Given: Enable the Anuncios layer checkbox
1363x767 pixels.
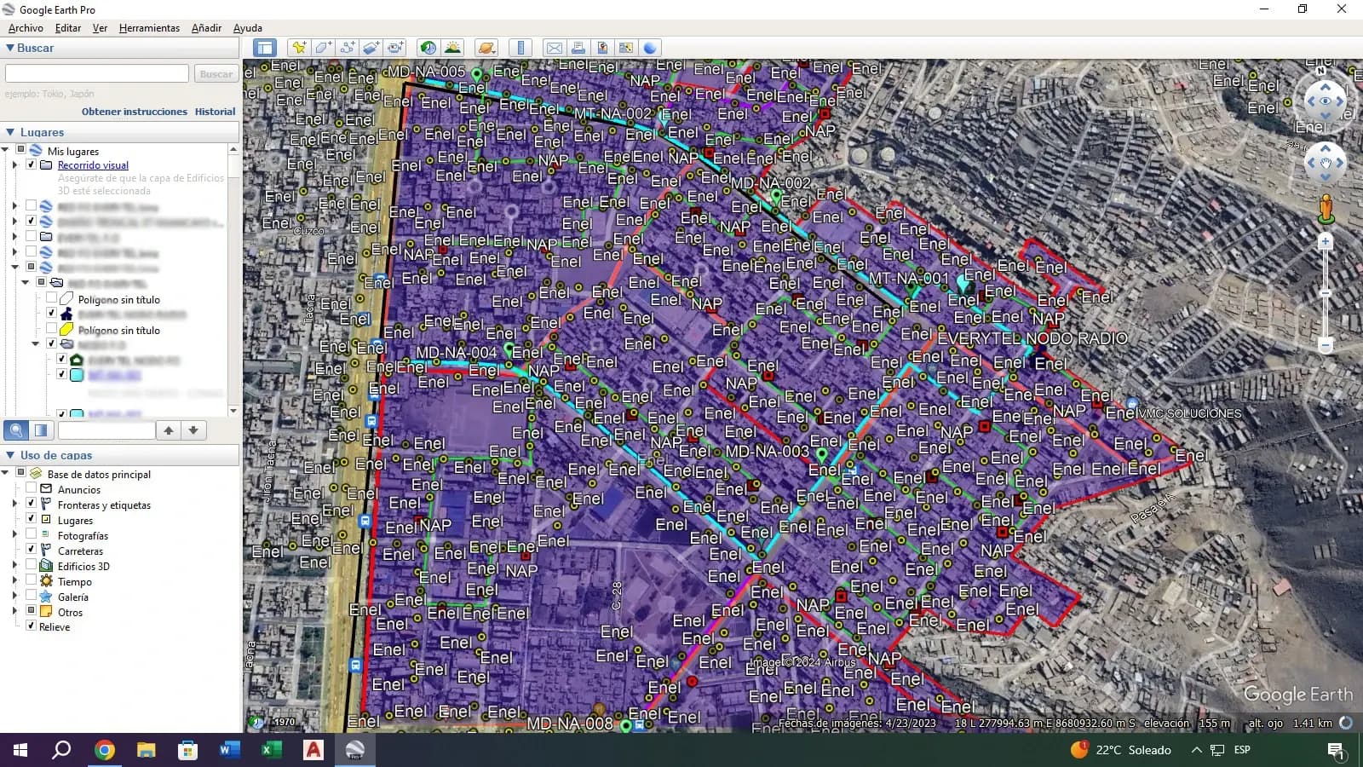Looking at the screenshot, I should (32, 489).
